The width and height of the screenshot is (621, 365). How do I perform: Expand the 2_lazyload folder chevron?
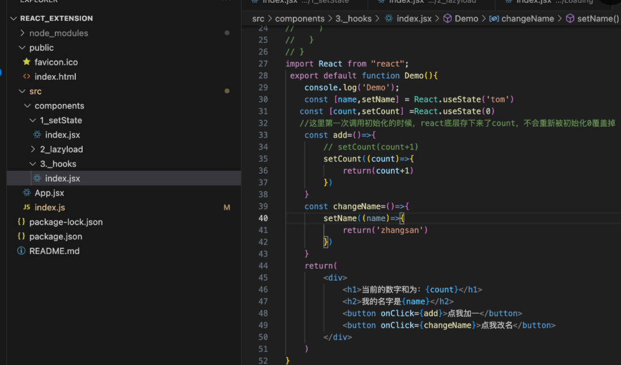[x=33, y=149]
